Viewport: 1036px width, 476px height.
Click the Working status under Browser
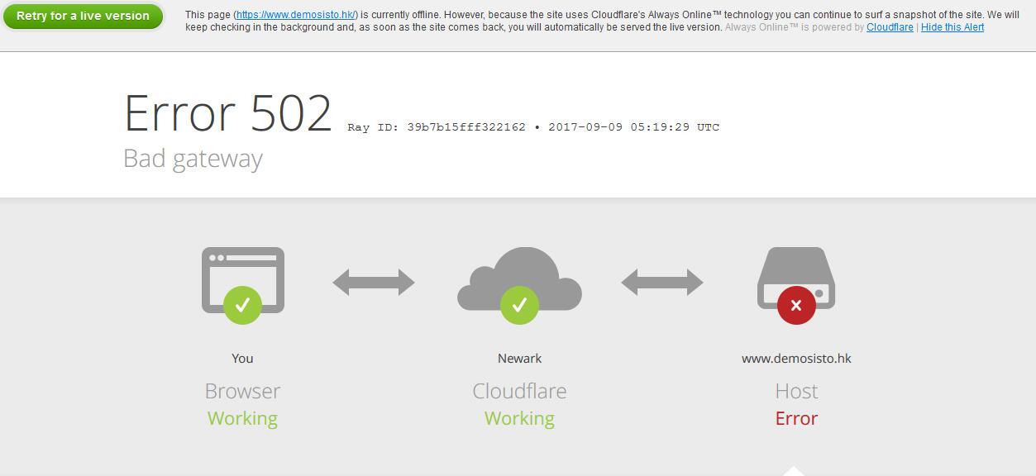[x=242, y=418]
